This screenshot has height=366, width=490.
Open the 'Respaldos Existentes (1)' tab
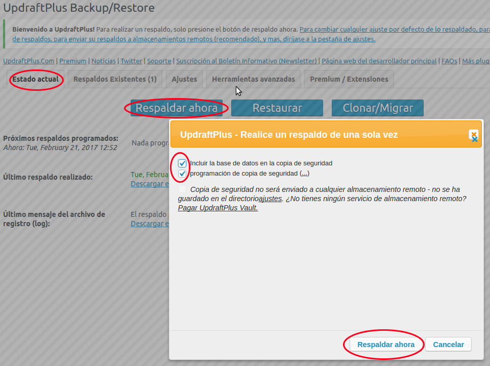coord(115,79)
